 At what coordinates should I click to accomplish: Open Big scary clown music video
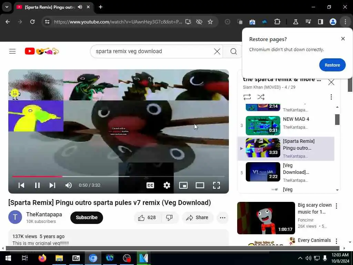(266, 218)
